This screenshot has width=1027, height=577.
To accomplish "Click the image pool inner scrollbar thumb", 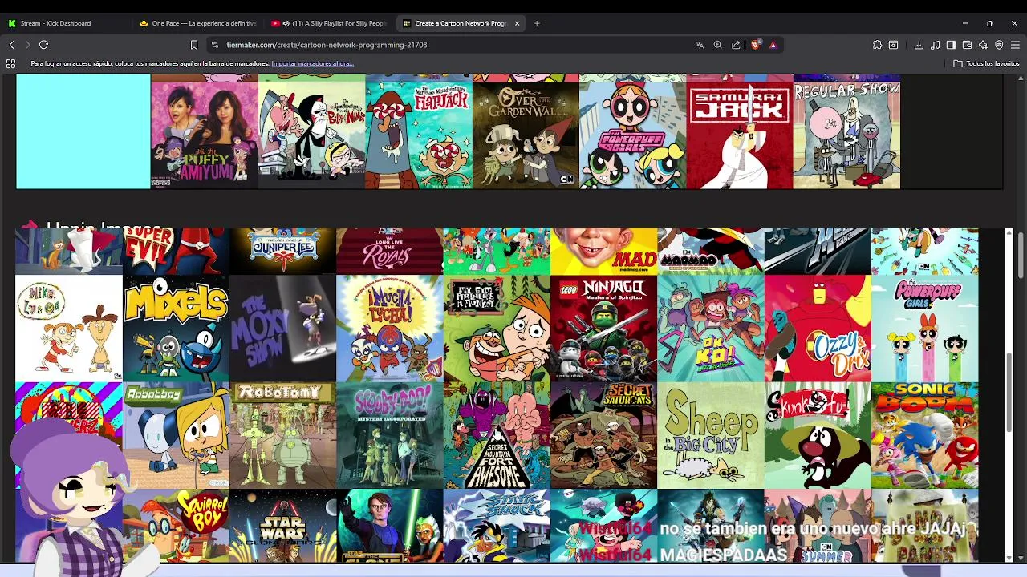I will coord(1009,393).
